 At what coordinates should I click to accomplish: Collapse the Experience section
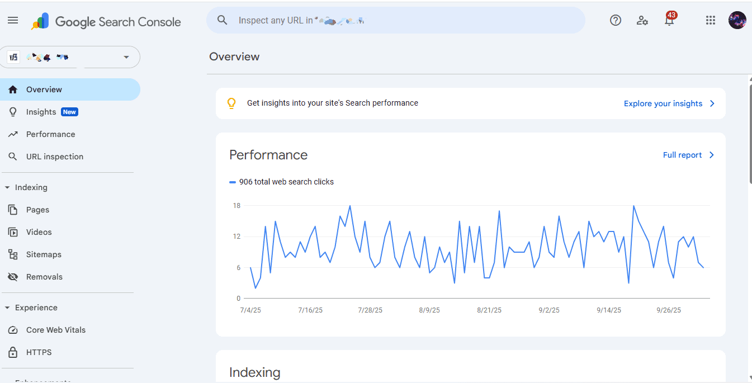(x=7, y=308)
